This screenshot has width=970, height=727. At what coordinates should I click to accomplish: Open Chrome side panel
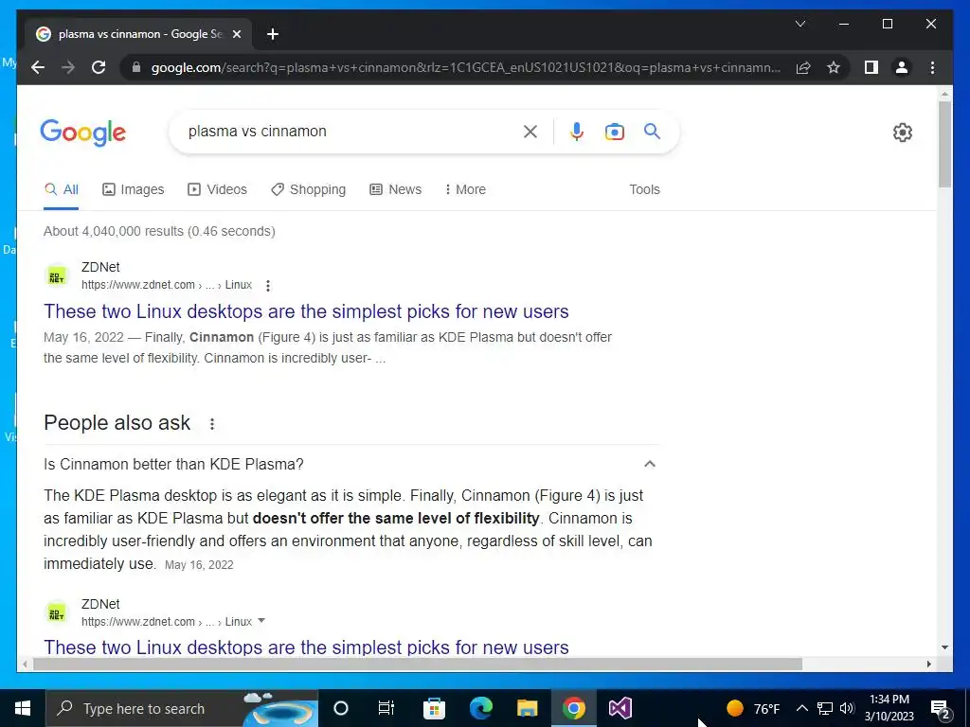click(871, 67)
